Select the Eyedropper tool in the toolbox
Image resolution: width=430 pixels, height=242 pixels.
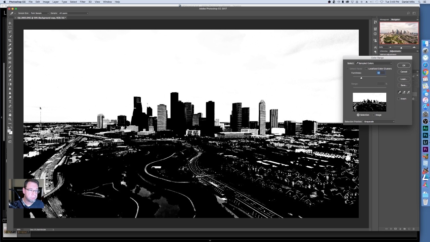[x=10, y=45]
